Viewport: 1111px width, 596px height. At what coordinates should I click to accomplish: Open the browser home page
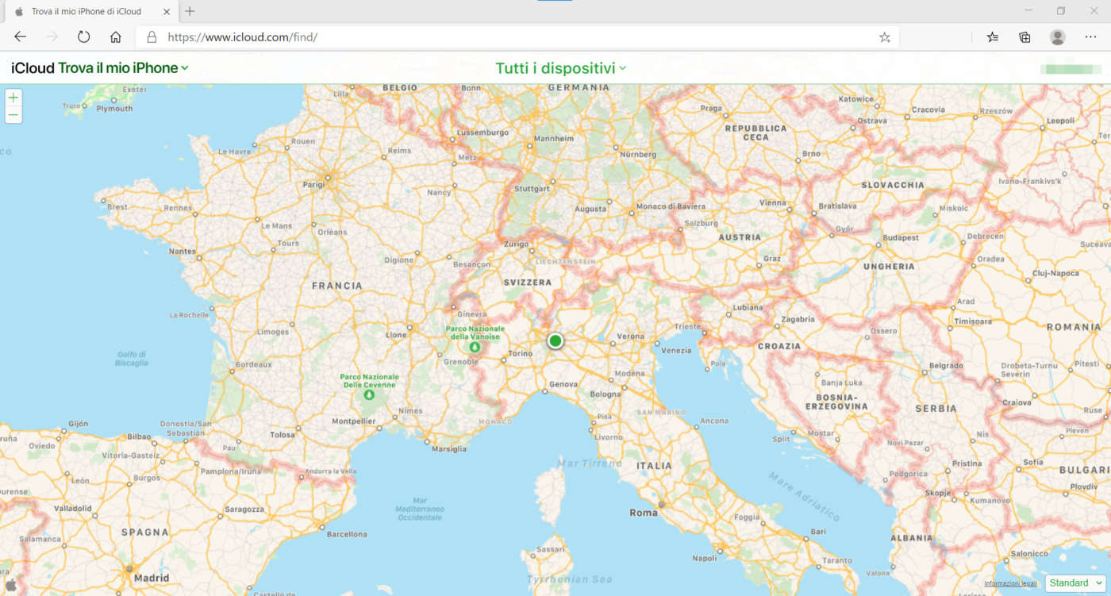pos(115,37)
